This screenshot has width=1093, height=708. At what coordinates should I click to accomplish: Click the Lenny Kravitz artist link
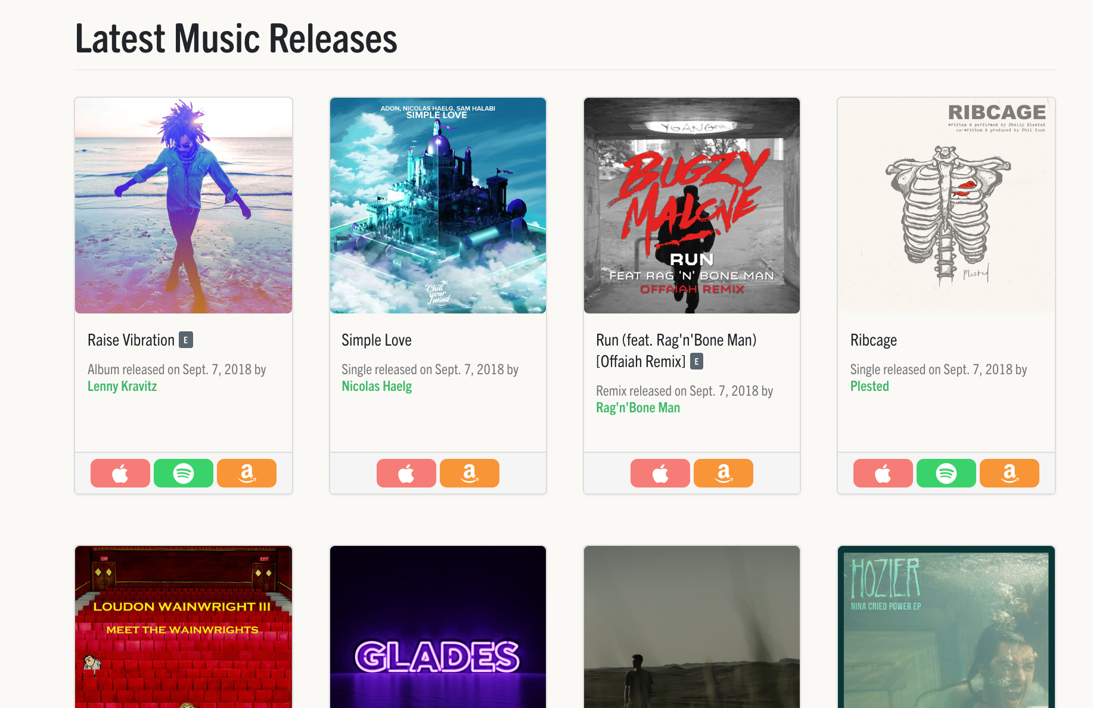(x=122, y=386)
